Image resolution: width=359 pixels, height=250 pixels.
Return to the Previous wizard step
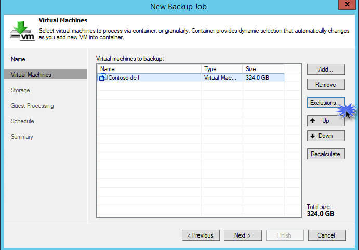click(x=201, y=235)
